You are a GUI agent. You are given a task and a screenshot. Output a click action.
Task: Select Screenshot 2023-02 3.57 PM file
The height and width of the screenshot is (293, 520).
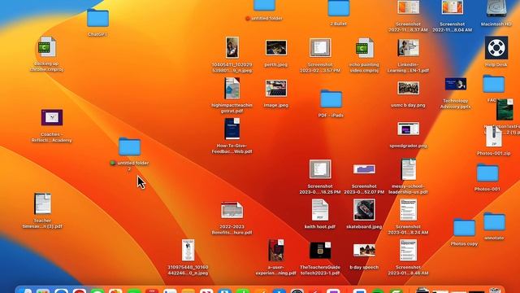tap(320, 48)
